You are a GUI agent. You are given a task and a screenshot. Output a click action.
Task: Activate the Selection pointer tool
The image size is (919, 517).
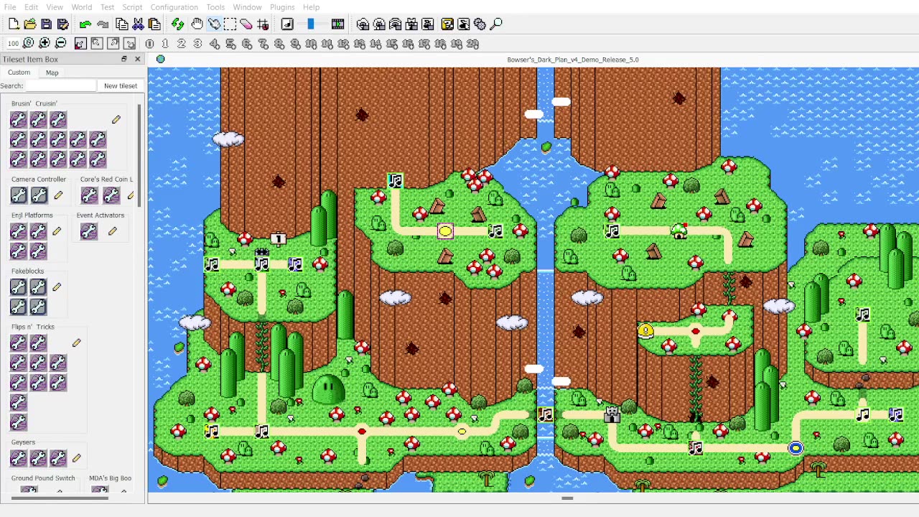214,24
